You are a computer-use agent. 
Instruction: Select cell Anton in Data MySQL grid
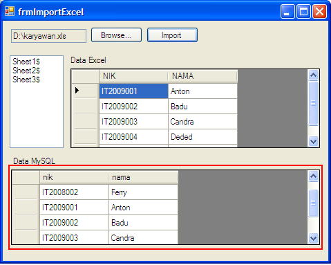(x=143, y=208)
